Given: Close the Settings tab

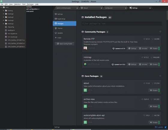Looking at the screenshot, I should 150,8.
